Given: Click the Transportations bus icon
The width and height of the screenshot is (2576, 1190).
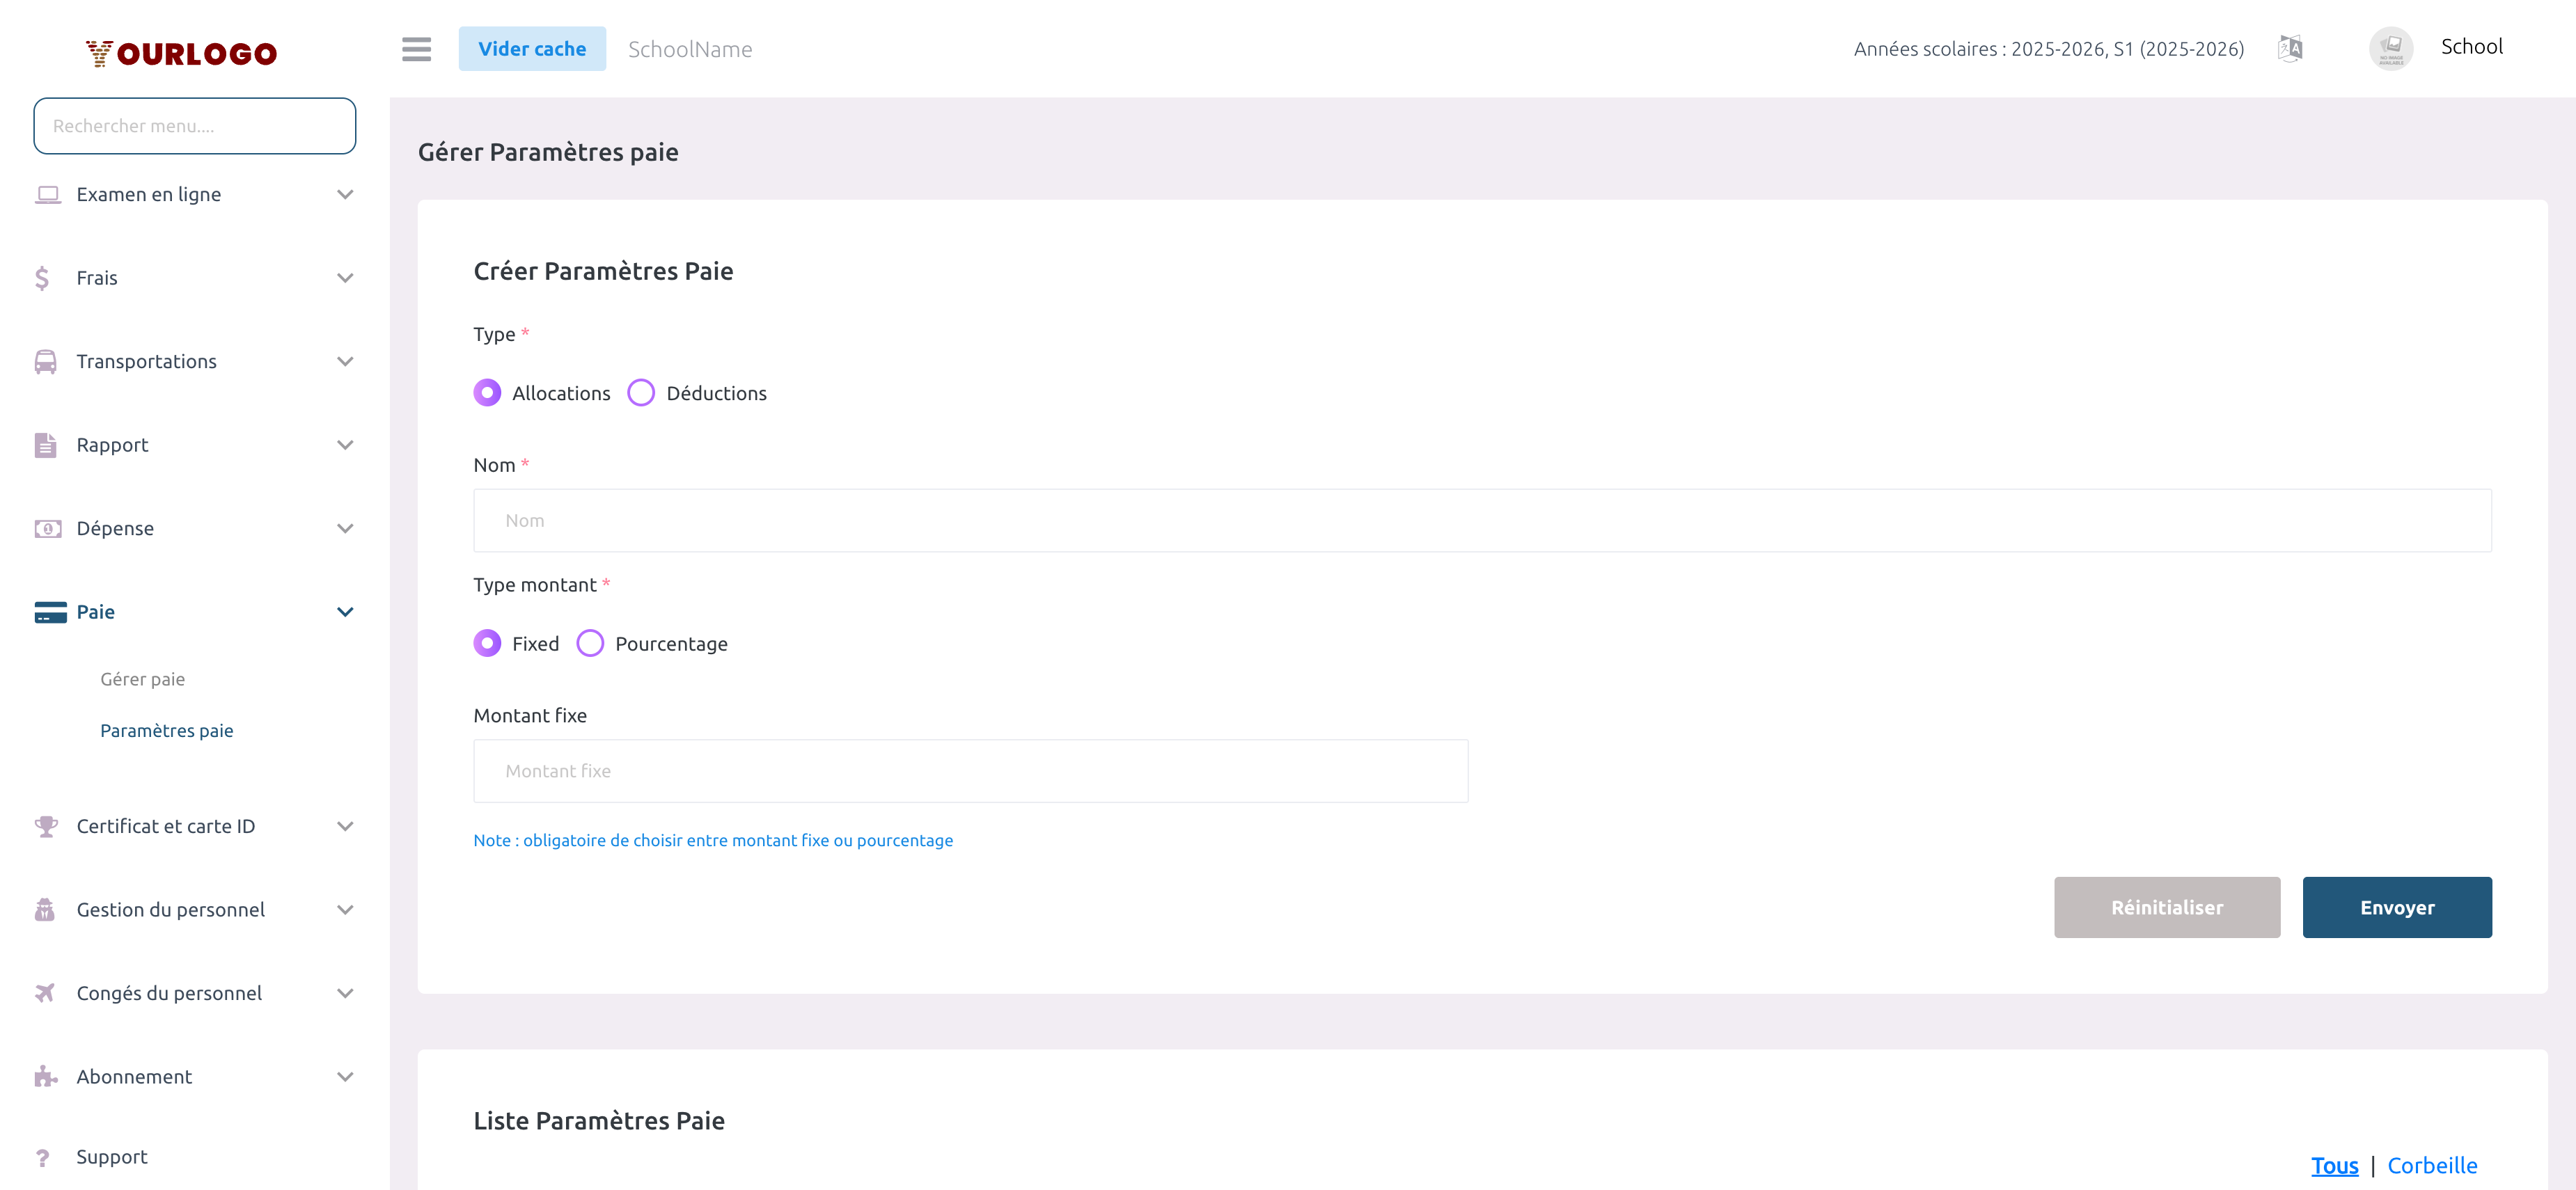Looking at the screenshot, I should pyautogui.click(x=45, y=362).
